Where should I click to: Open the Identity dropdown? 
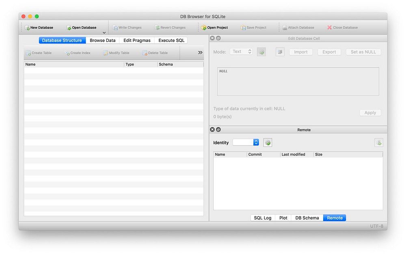tap(246, 142)
